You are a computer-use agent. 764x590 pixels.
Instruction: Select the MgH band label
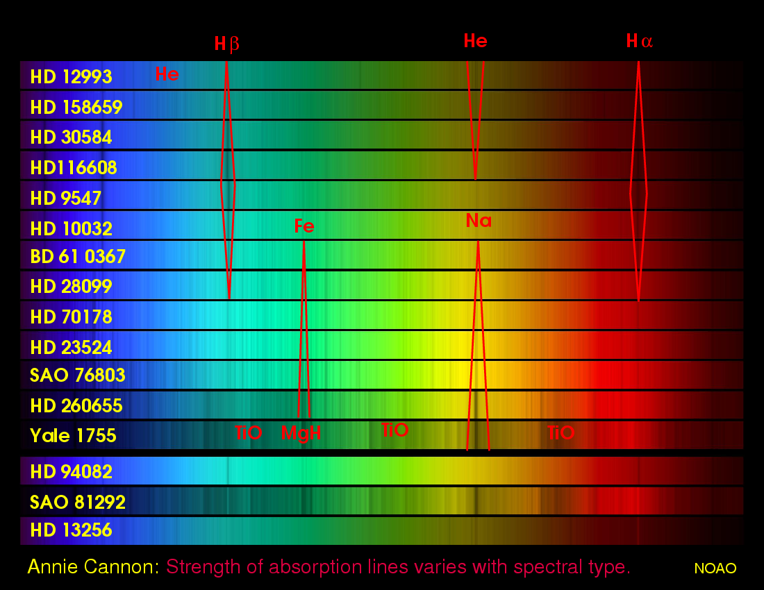coord(301,432)
